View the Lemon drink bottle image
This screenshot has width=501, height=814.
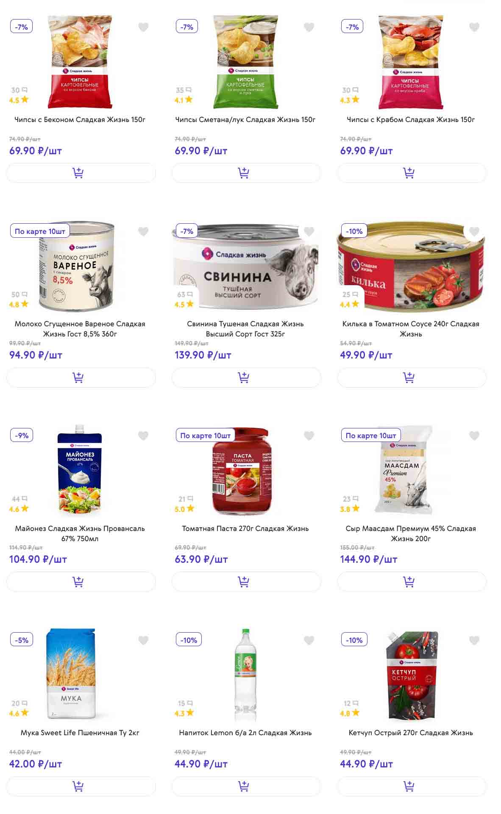pyautogui.click(x=246, y=675)
